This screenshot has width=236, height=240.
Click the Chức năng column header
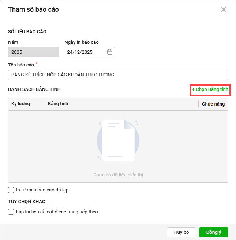pos(213,104)
